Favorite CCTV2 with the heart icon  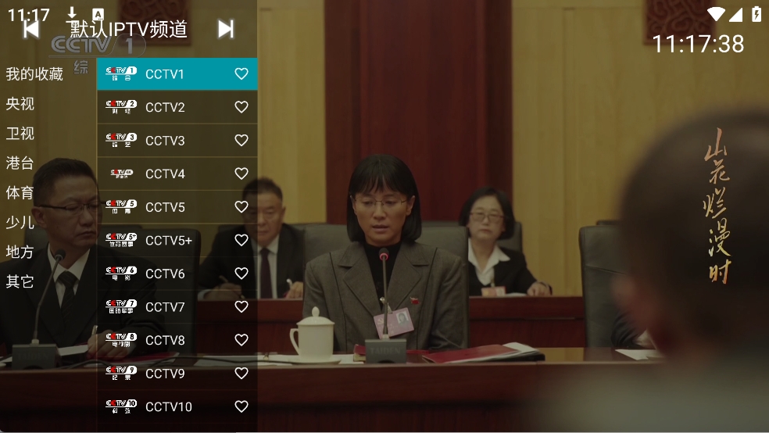click(x=241, y=107)
